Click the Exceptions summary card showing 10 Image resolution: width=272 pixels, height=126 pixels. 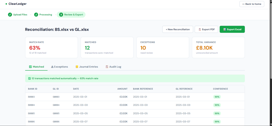point(163,47)
